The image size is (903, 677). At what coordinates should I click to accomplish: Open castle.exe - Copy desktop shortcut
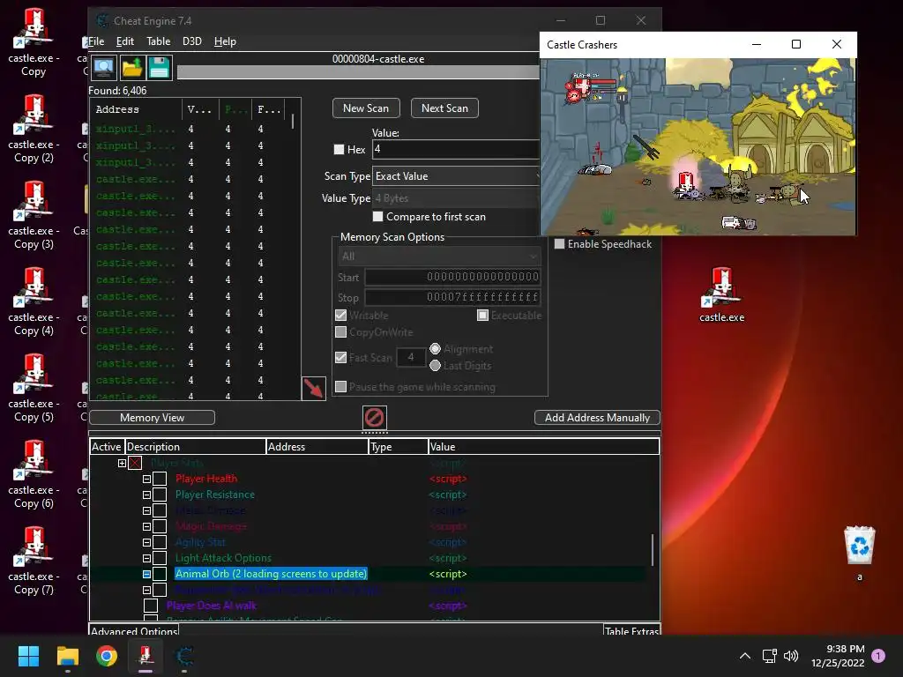click(34, 43)
